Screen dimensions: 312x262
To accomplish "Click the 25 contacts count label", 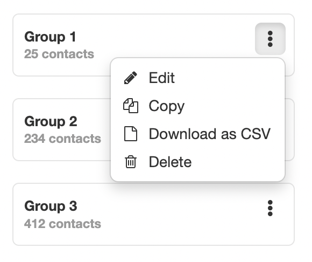I will (x=59, y=54).
